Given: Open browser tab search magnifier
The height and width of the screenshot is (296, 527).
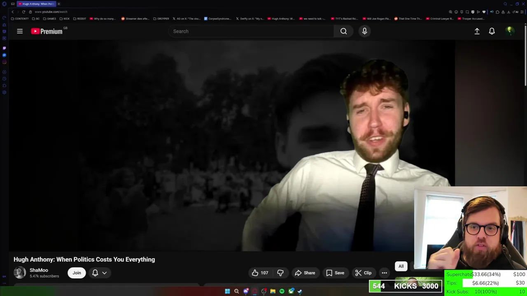Looking at the screenshot, I should click(505, 4).
